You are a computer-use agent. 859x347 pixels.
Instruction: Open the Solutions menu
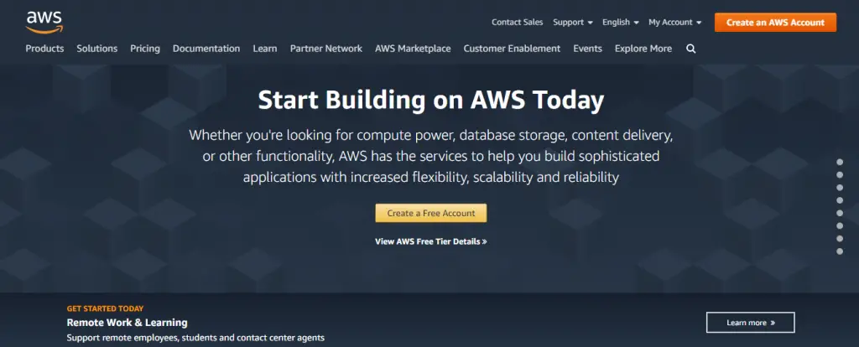pyautogui.click(x=97, y=49)
